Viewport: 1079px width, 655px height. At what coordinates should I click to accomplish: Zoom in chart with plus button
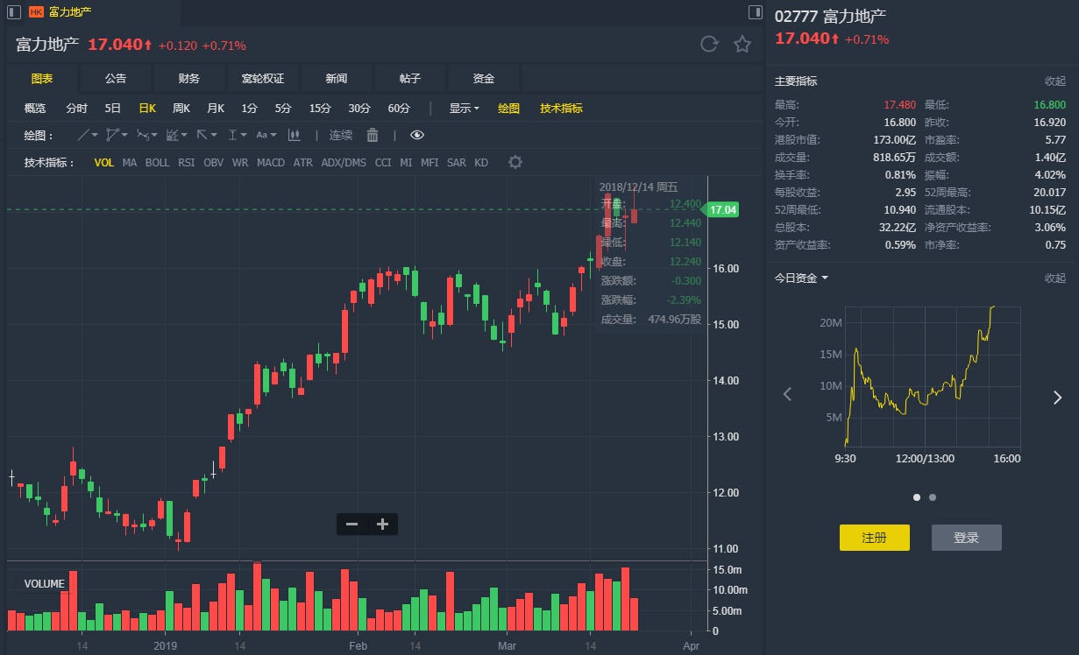(x=382, y=525)
